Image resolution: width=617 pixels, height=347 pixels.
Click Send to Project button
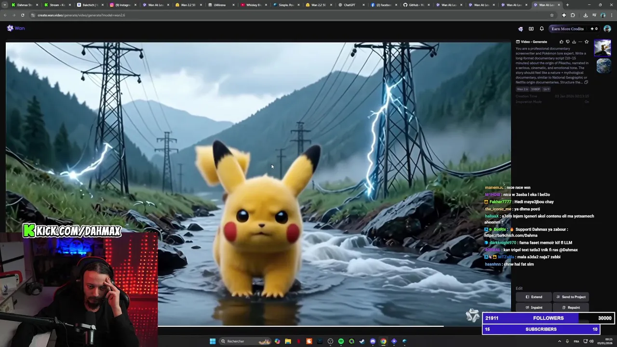[571, 297]
